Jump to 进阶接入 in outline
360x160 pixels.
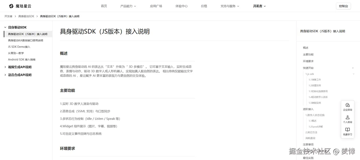click(x=308, y=109)
